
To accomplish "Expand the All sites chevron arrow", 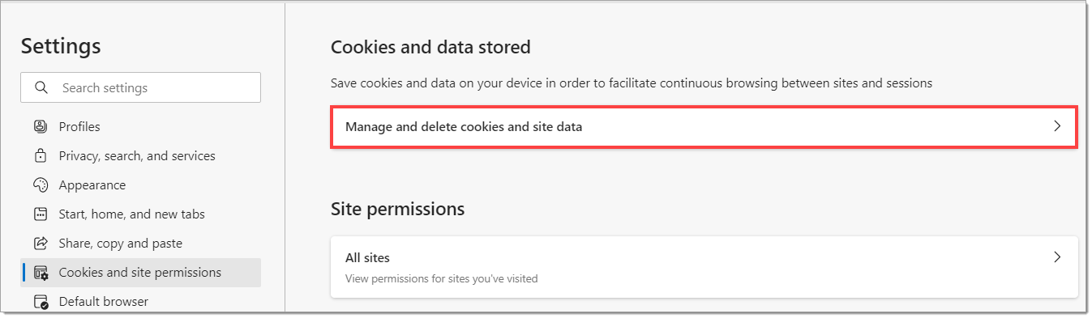I will [1056, 257].
